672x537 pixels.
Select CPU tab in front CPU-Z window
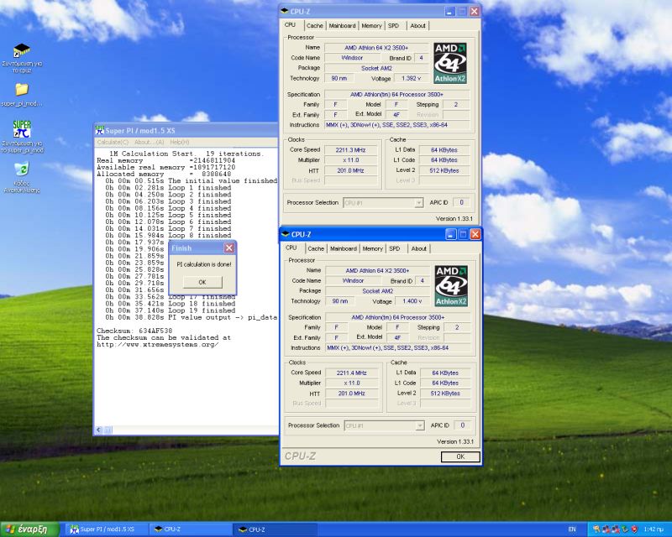pyautogui.click(x=291, y=248)
